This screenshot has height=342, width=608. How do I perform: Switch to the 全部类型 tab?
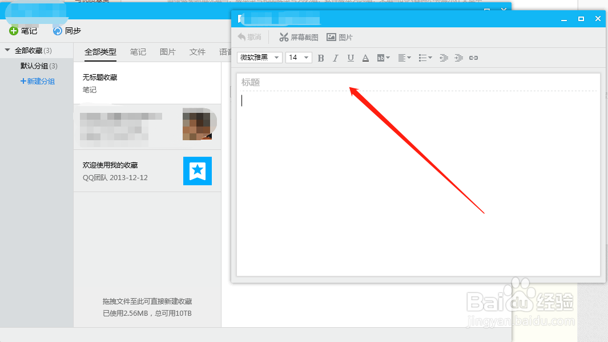tap(100, 52)
